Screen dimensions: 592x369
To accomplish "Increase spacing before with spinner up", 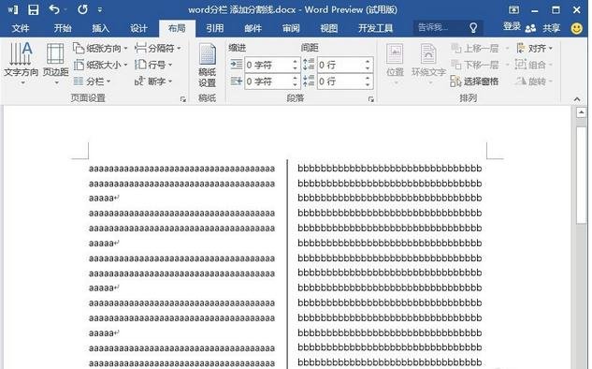I will pos(368,61).
